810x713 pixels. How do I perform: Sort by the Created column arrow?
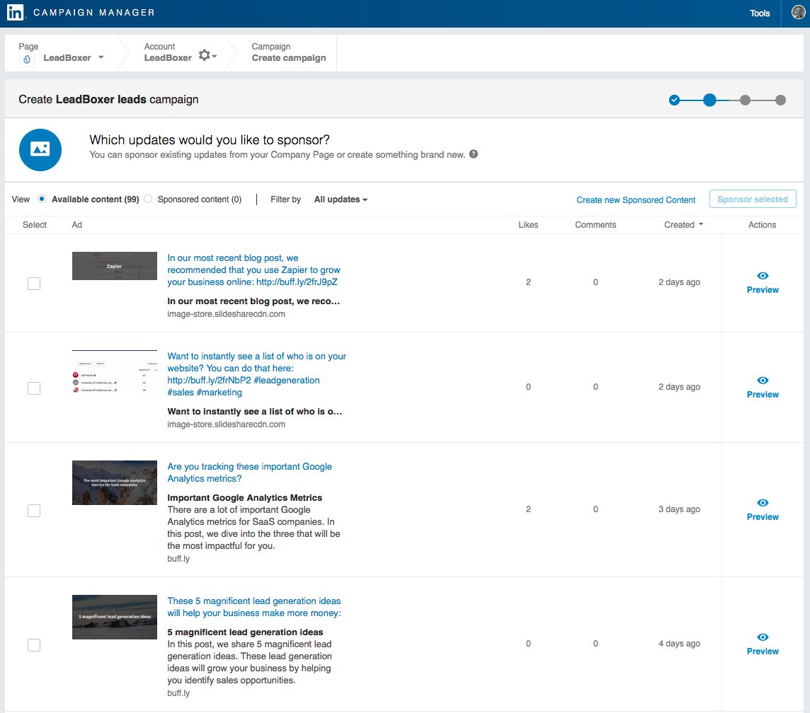coord(701,224)
